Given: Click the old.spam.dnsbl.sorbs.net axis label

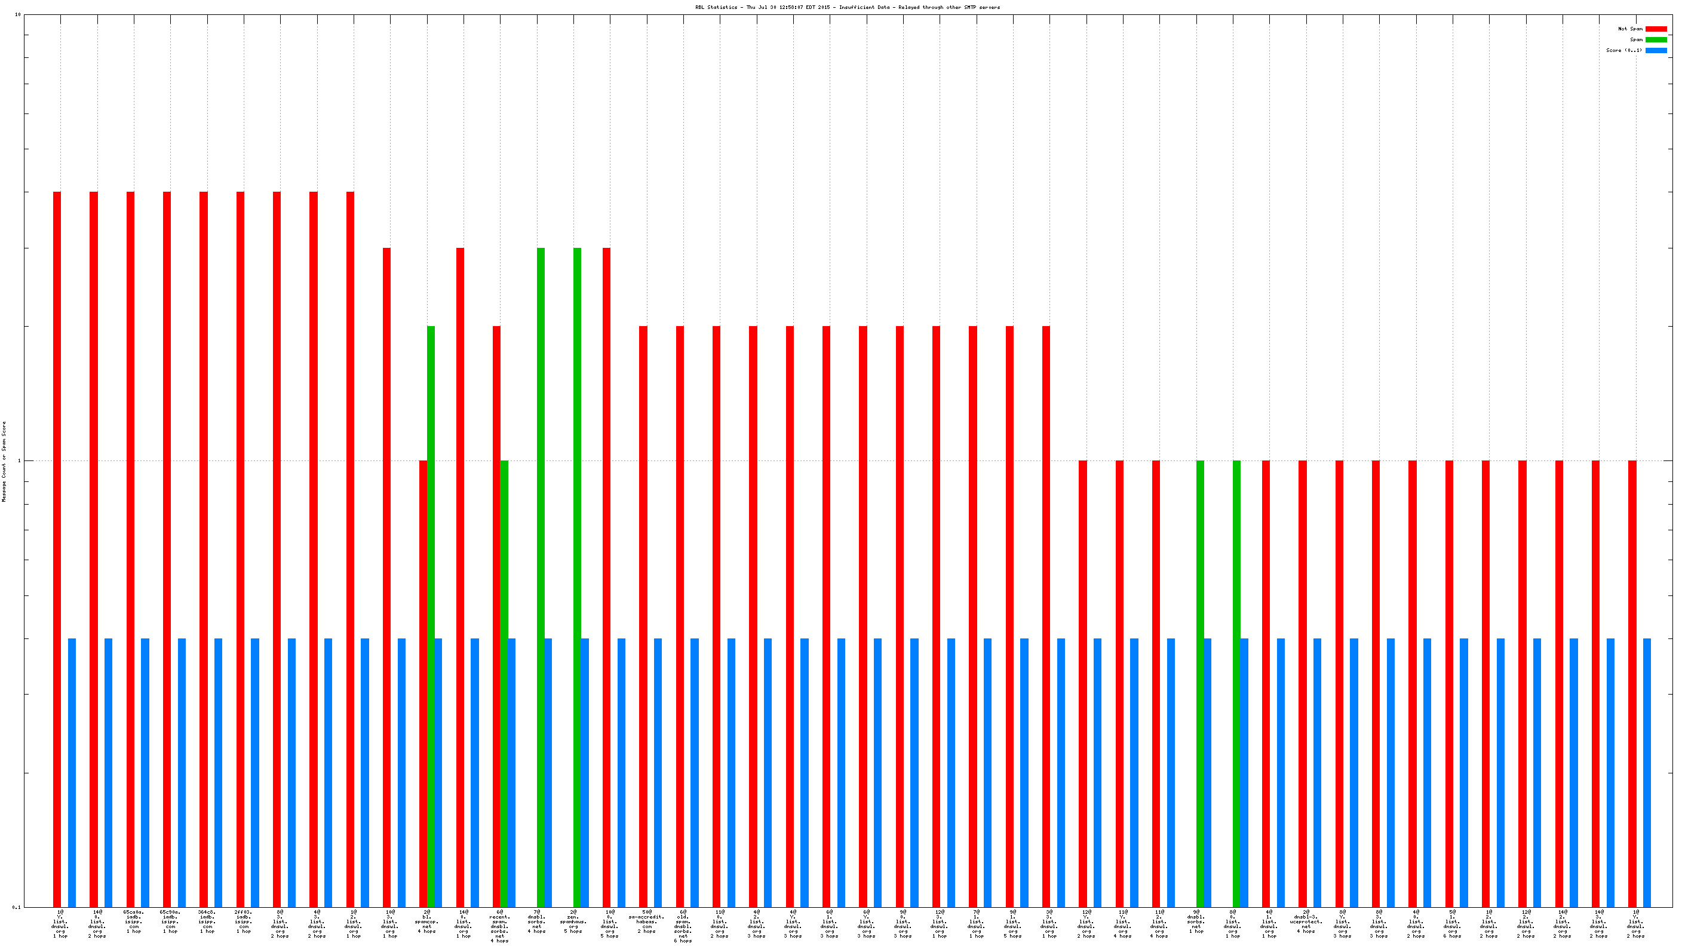Looking at the screenshot, I should tap(683, 926).
